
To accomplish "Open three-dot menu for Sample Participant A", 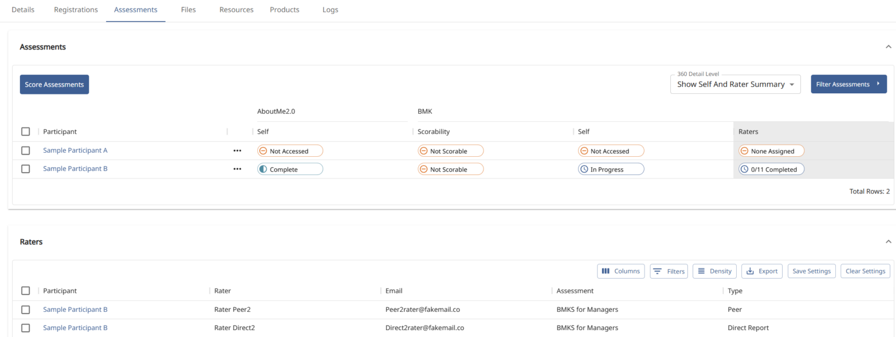I will (x=237, y=150).
